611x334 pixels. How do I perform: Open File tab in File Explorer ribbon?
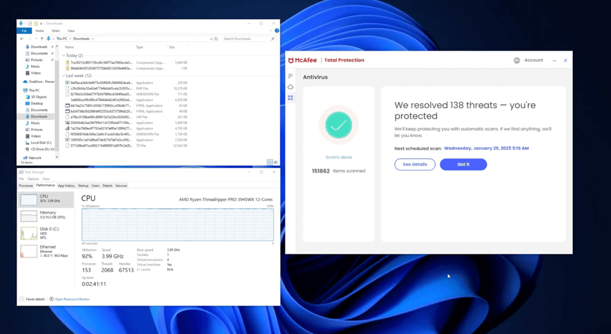click(24, 31)
